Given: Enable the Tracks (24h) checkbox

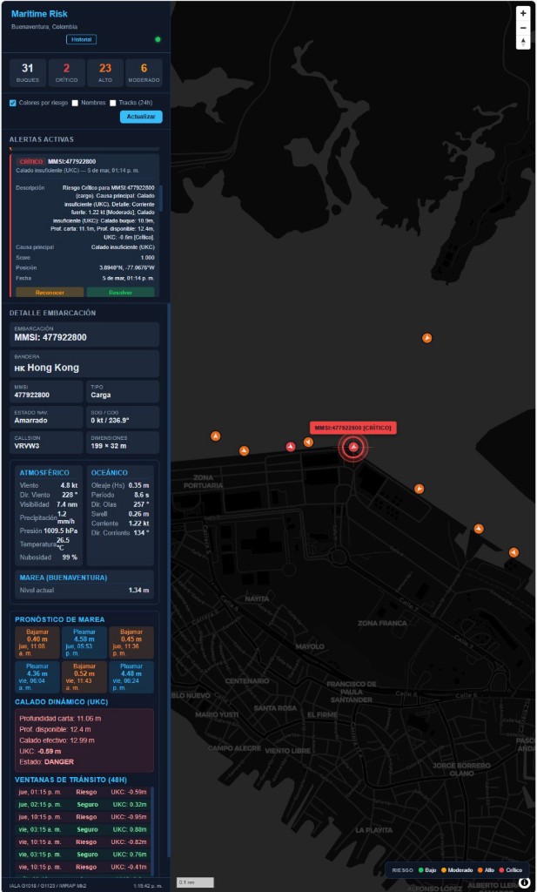Looking at the screenshot, I should [112, 103].
